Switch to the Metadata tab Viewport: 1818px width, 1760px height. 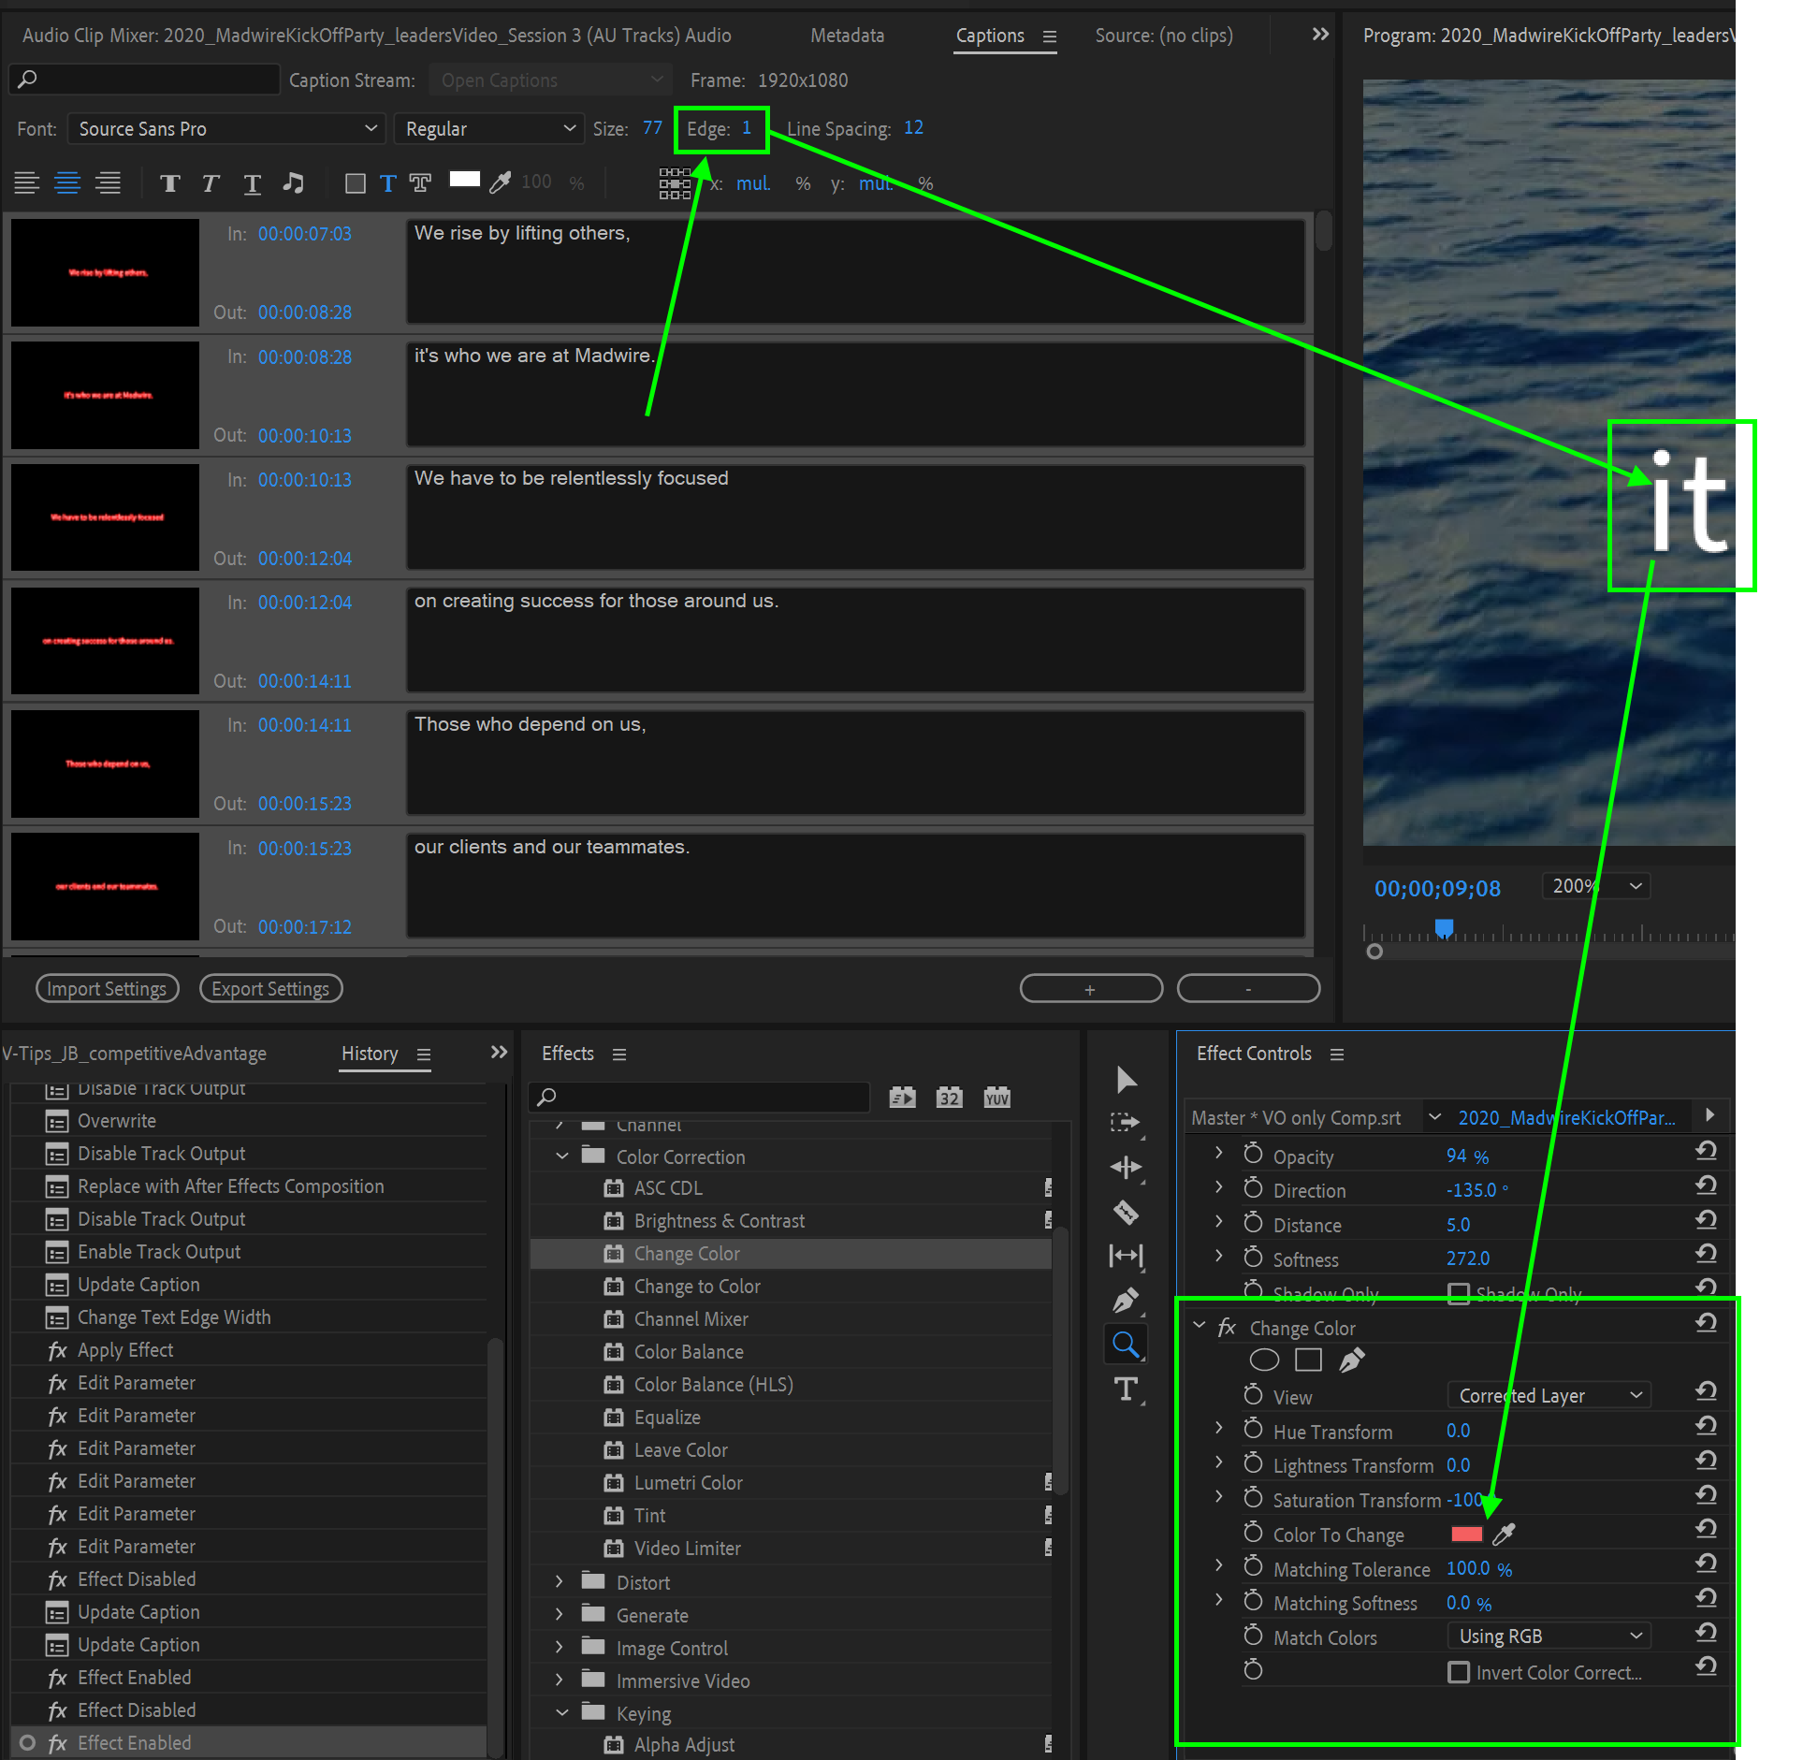(x=847, y=36)
